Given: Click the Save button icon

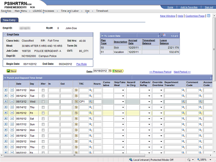Looking at the screenshot, I should [11, 71].
